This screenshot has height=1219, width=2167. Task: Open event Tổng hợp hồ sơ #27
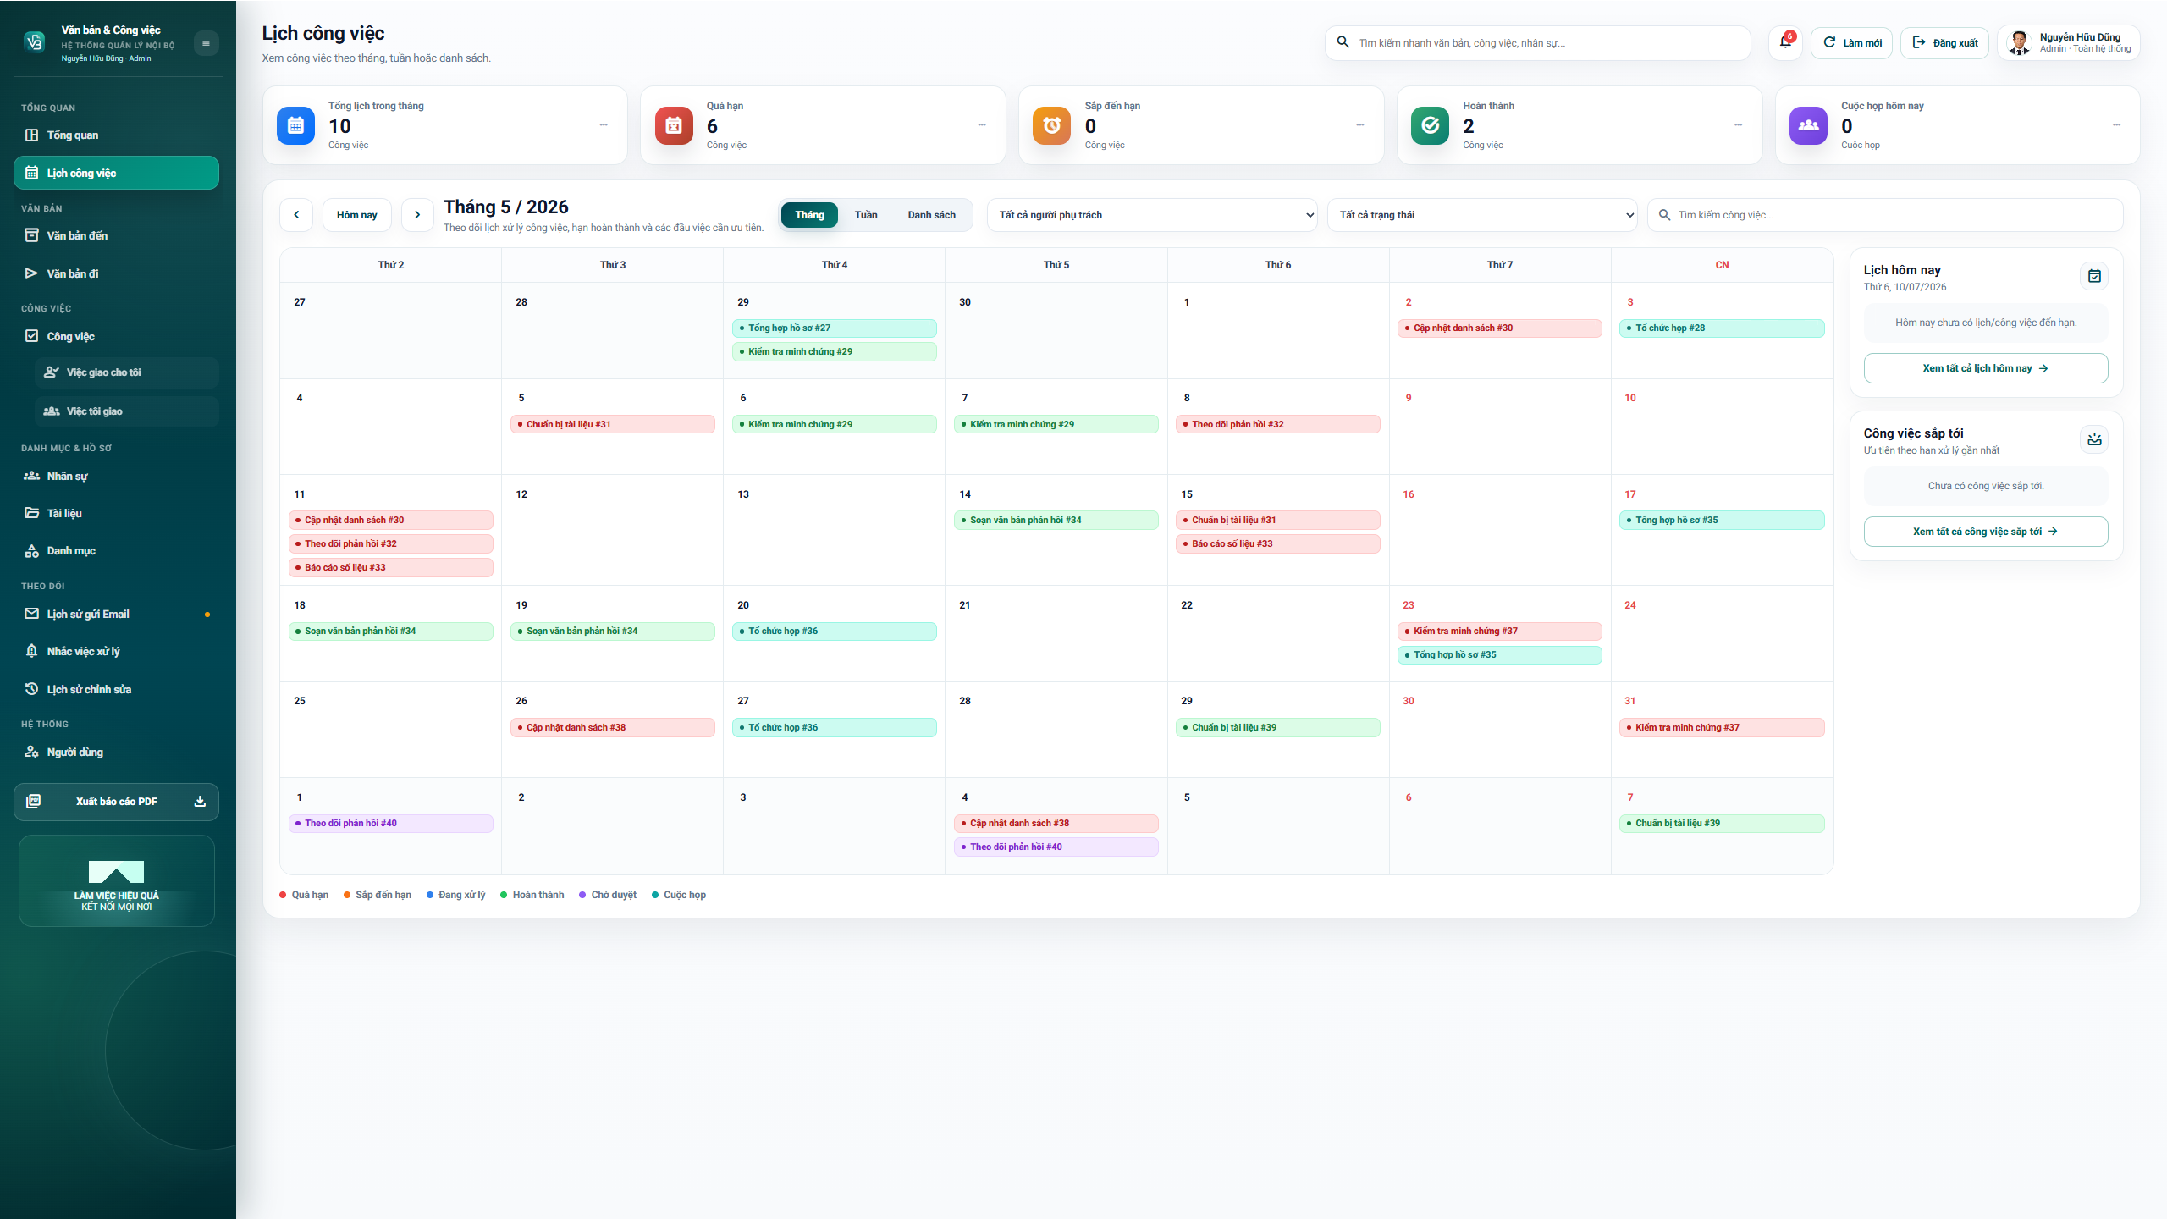(x=834, y=328)
